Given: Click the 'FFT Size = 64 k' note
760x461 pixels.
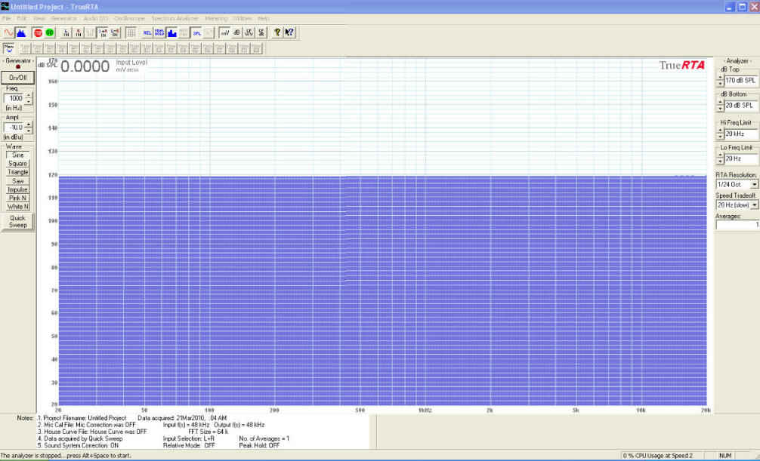Looking at the screenshot, I should coord(209,432).
